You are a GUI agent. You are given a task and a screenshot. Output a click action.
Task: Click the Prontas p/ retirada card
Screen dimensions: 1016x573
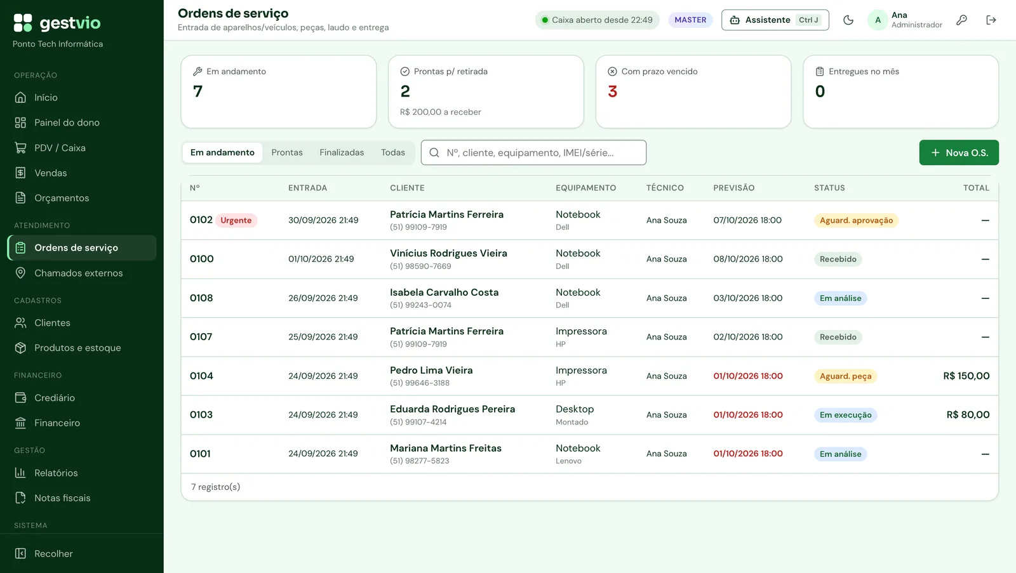486,91
